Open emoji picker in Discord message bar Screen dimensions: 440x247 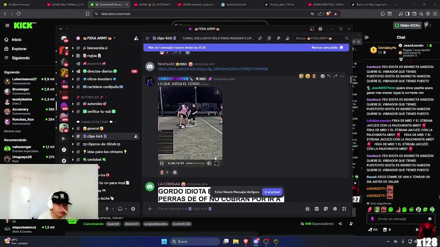click(x=335, y=209)
